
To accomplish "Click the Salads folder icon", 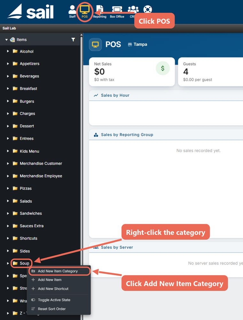I will (x=15, y=201).
